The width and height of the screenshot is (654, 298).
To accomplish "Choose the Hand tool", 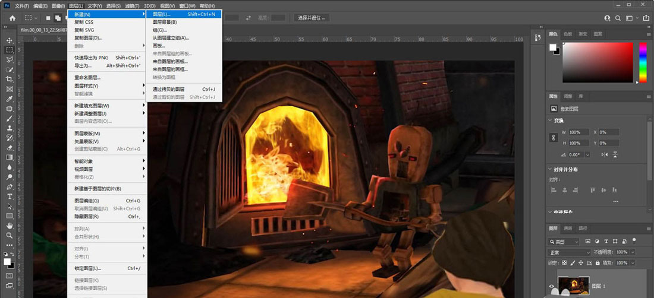I will [10, 226].
